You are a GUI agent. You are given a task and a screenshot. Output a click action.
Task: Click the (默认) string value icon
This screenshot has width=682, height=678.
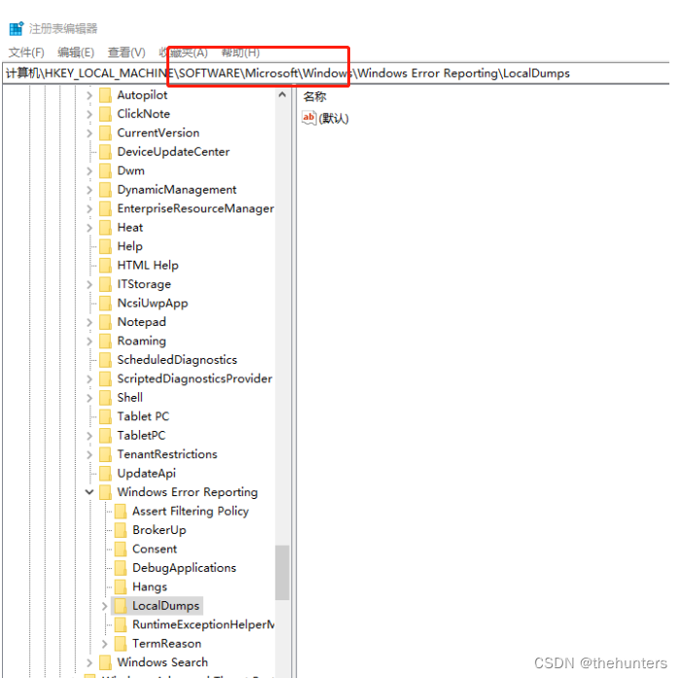point(308,118)
